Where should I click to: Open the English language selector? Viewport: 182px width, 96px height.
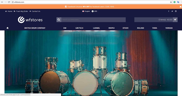tap(86, 11)
